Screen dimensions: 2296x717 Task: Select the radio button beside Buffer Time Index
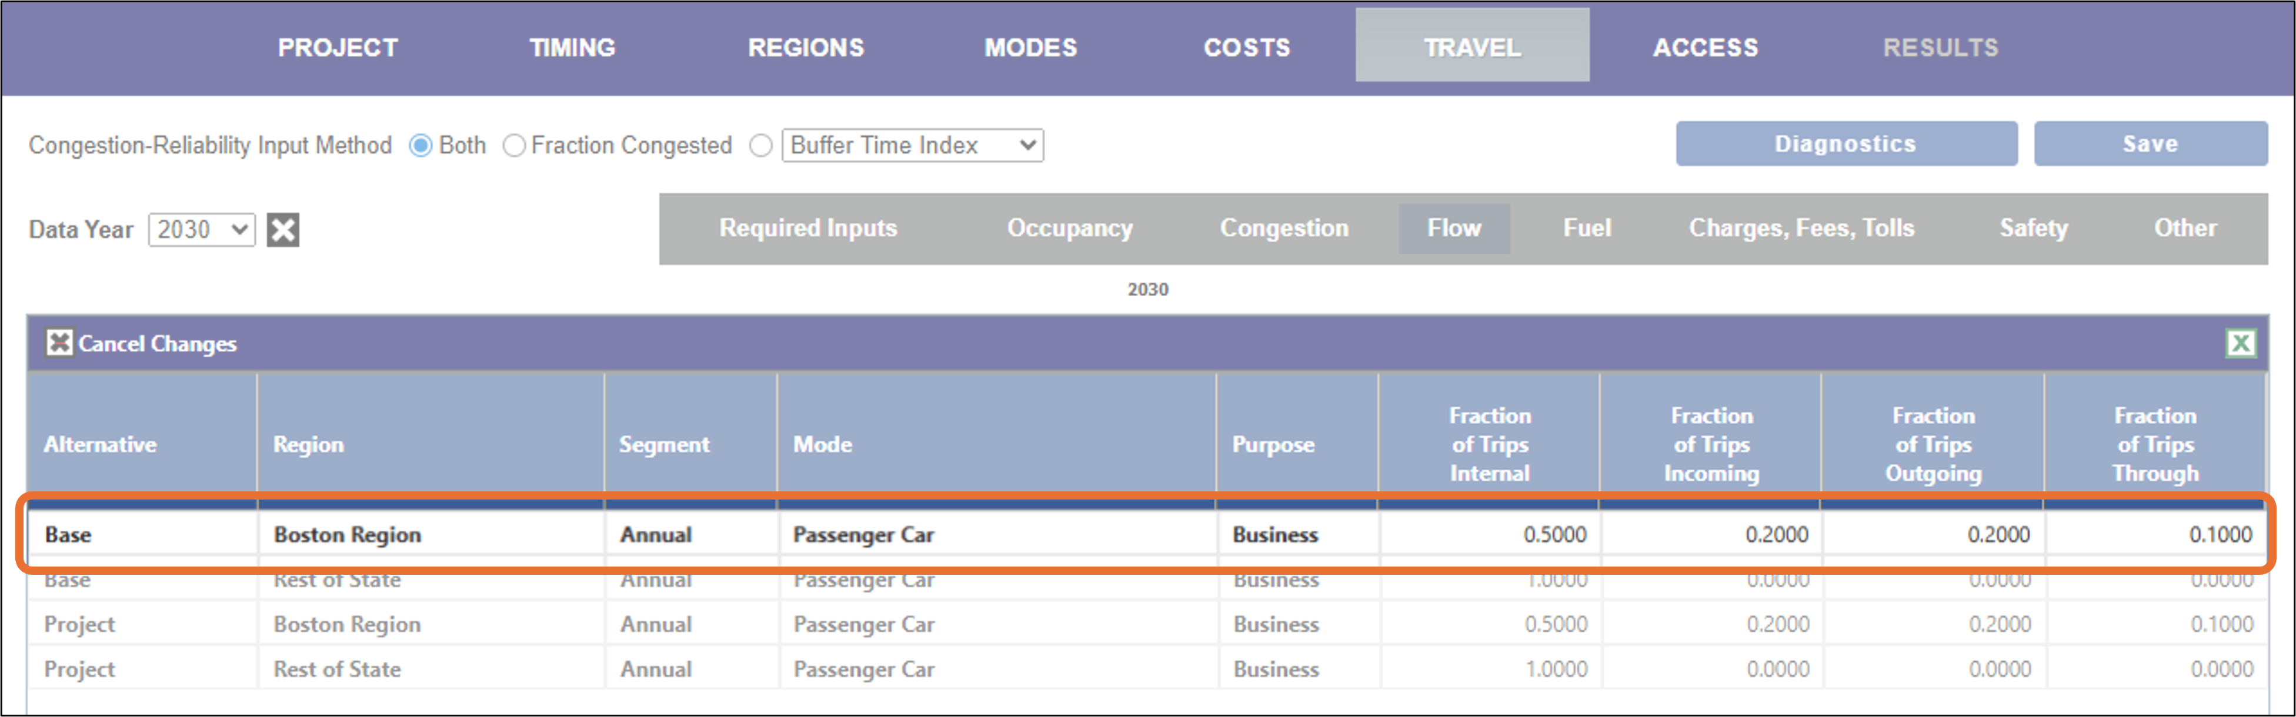click(x=760, y=145)
